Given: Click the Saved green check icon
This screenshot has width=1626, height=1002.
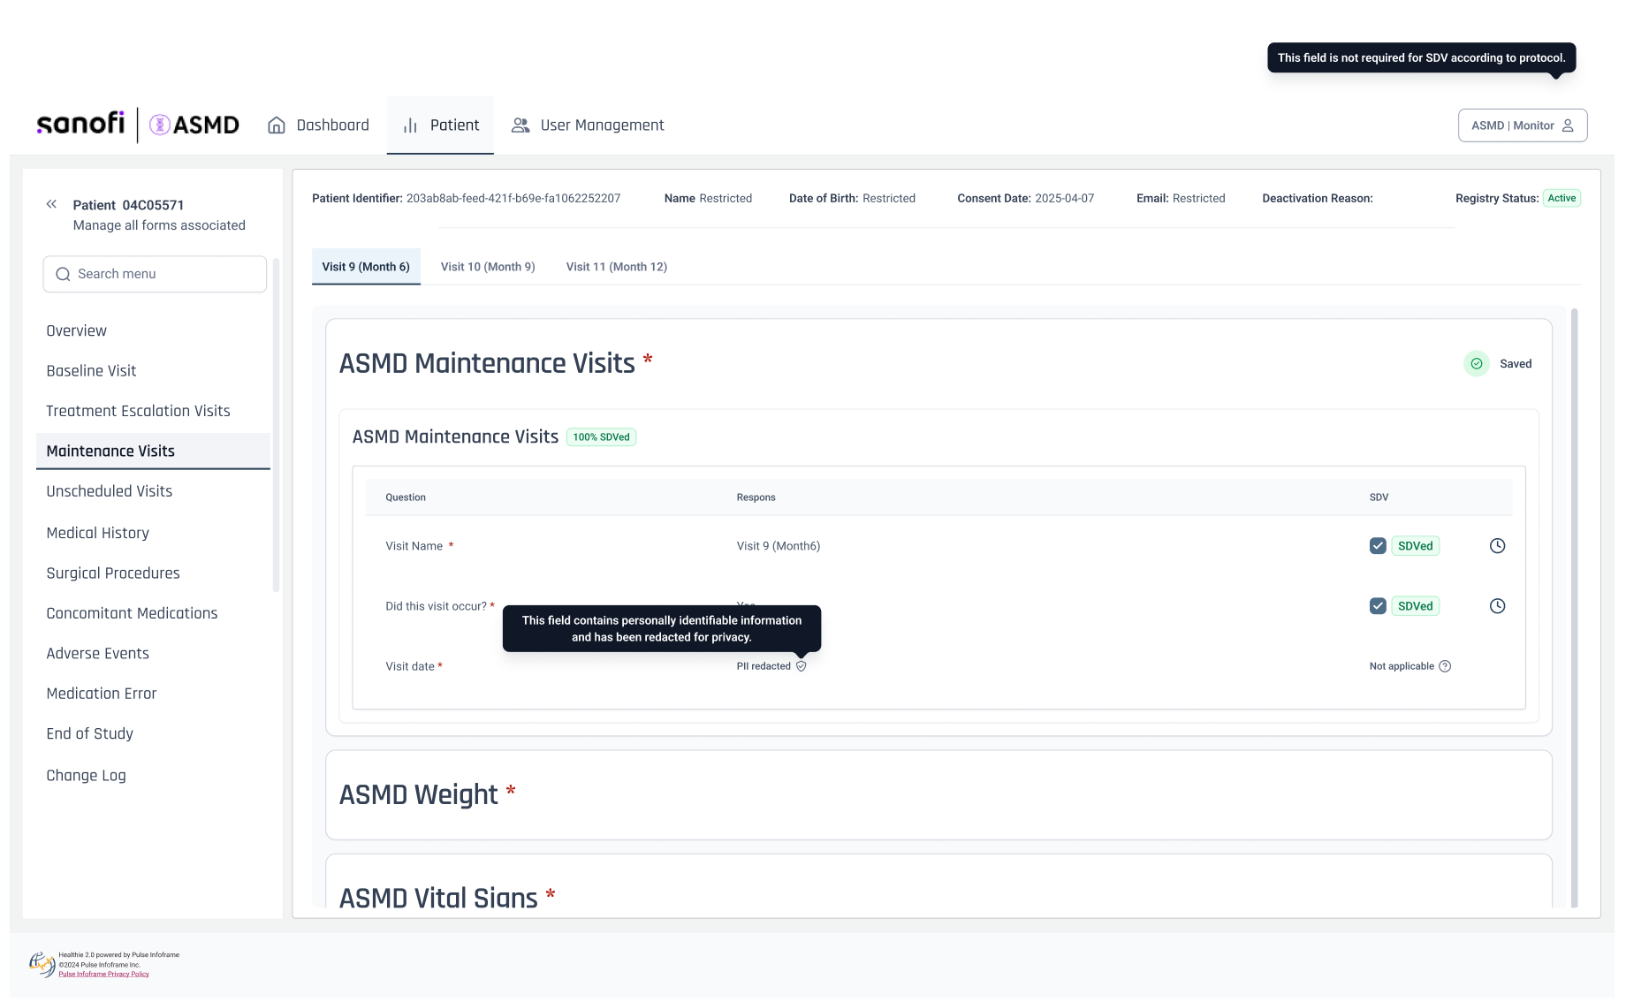Looking at the screenshot, I should coord(1477,364).
